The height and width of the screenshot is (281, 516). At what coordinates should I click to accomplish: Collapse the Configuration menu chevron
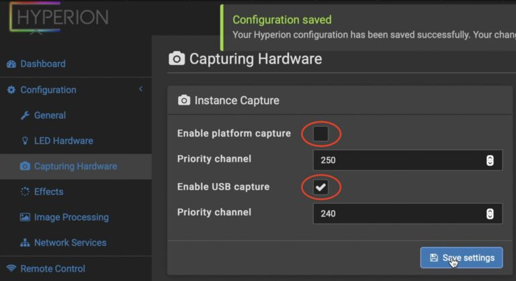140,89
